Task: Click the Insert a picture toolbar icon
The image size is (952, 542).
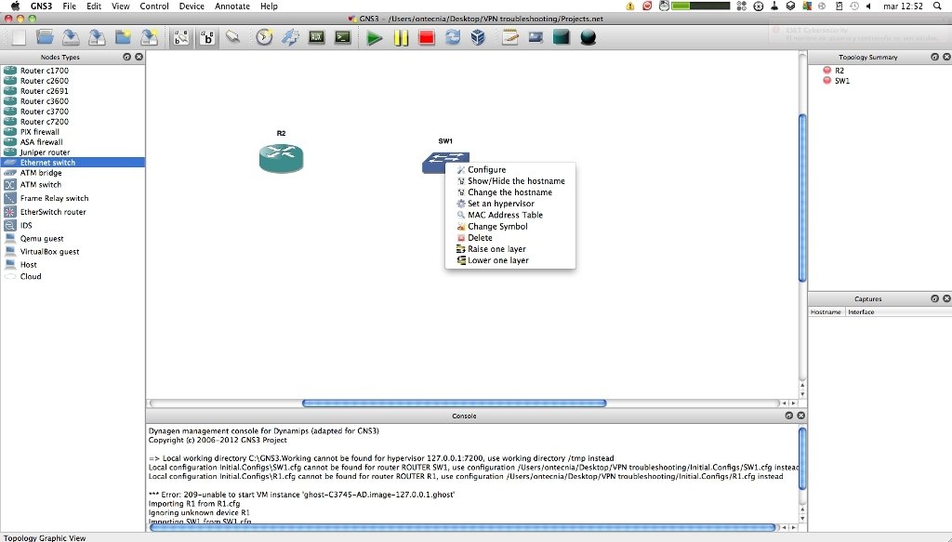Action: (x=535, y=37)
